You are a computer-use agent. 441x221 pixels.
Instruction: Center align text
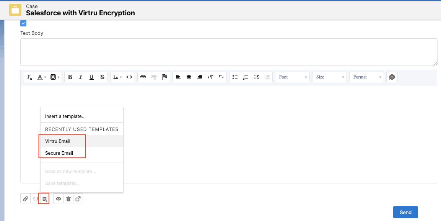point(189,77)
